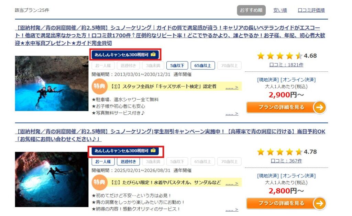Expand first plan's description more link
This screenshot has width=352, height=216.
pyautogui.click(x=232, y=114)
